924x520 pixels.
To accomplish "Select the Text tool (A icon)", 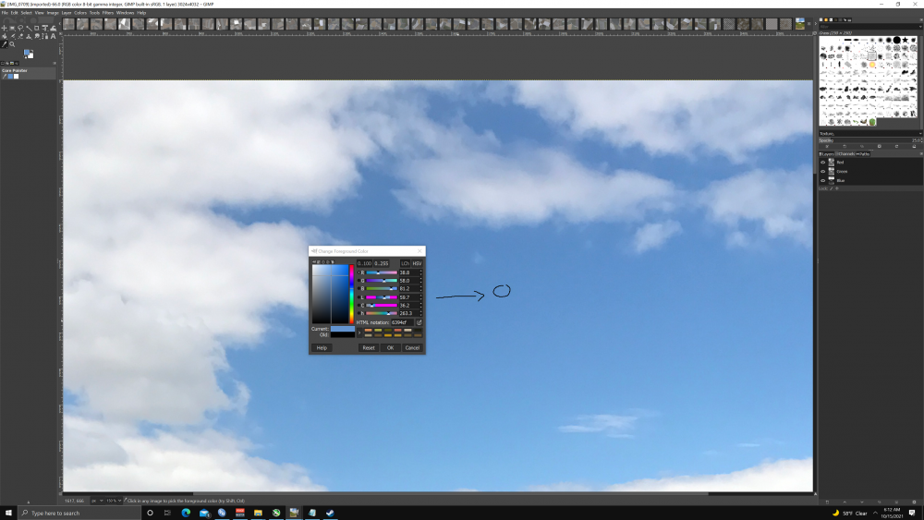I will point(53,37).
